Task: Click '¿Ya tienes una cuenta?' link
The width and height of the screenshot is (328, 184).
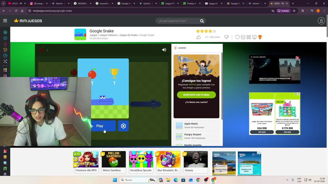Action: click(196, 102)
